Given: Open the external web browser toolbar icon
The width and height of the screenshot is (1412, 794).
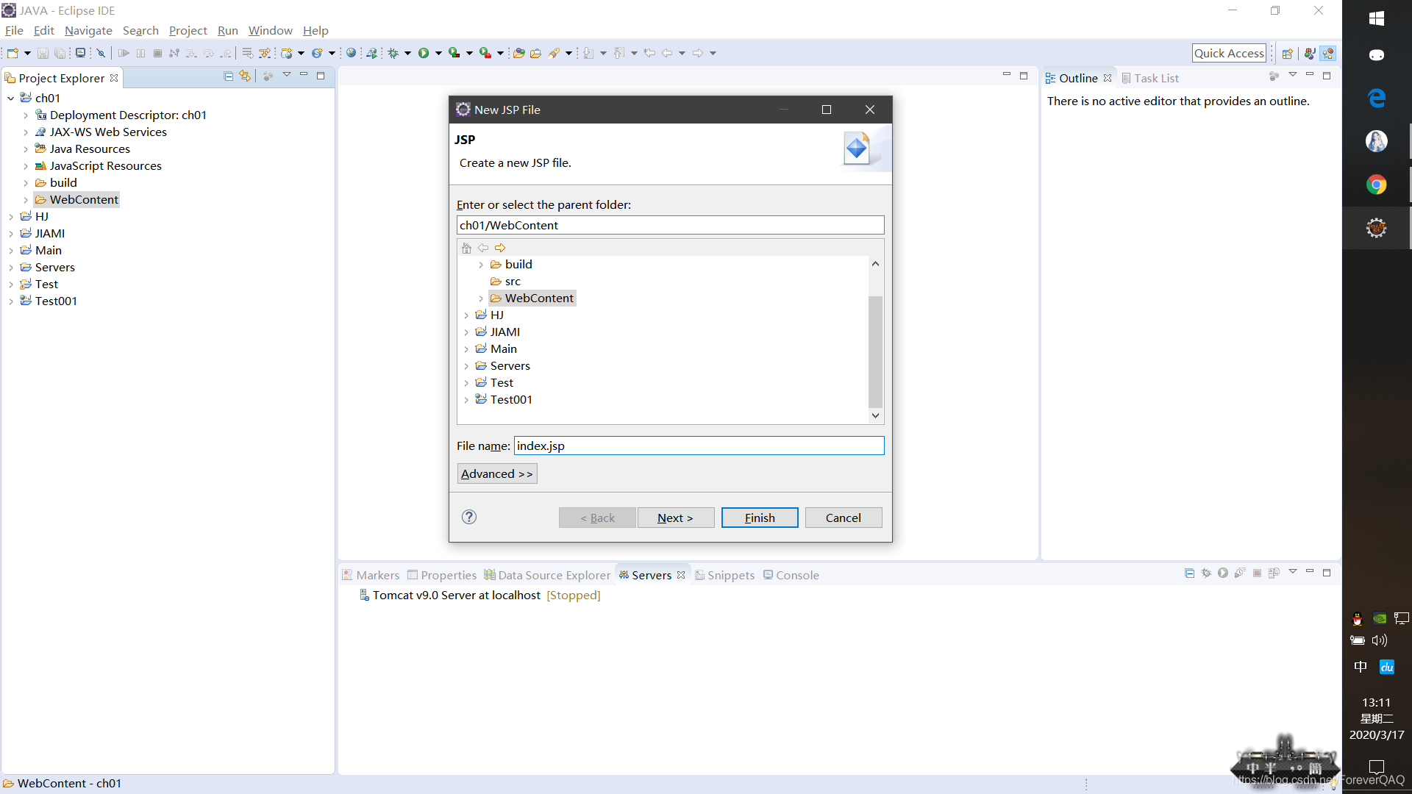Looking at the screenshot, I should [x=352, y=53].
